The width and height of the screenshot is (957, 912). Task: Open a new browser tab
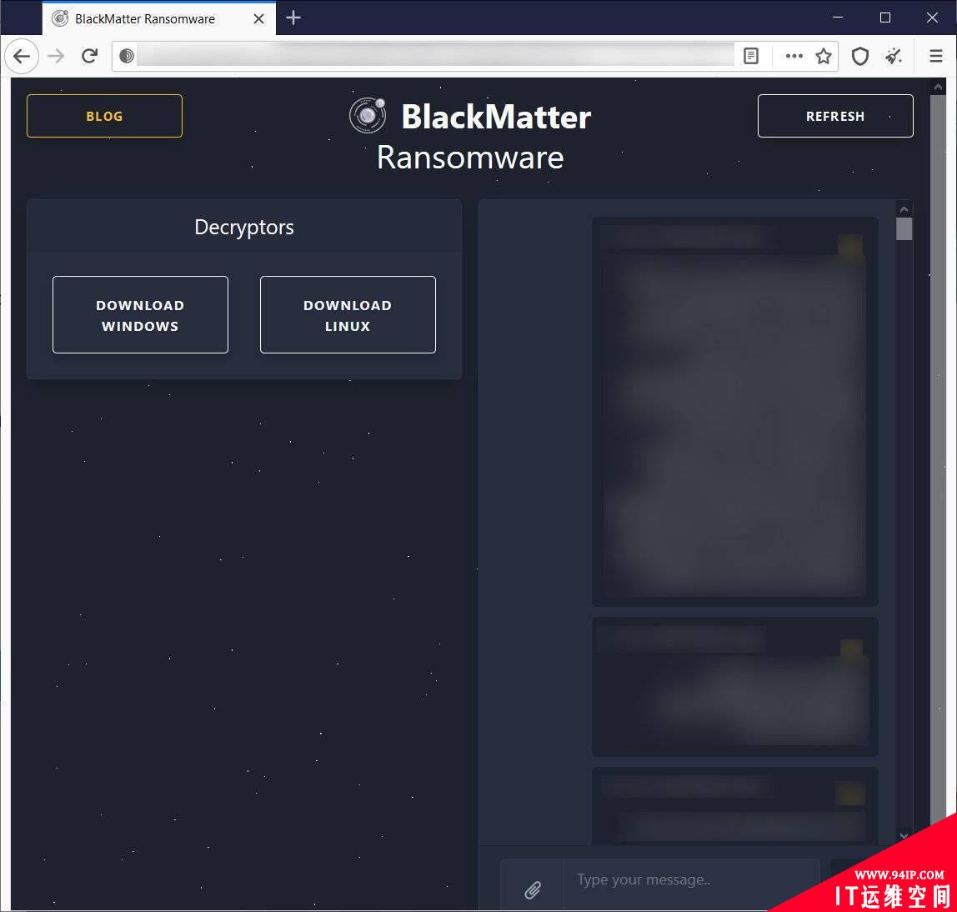293,18
